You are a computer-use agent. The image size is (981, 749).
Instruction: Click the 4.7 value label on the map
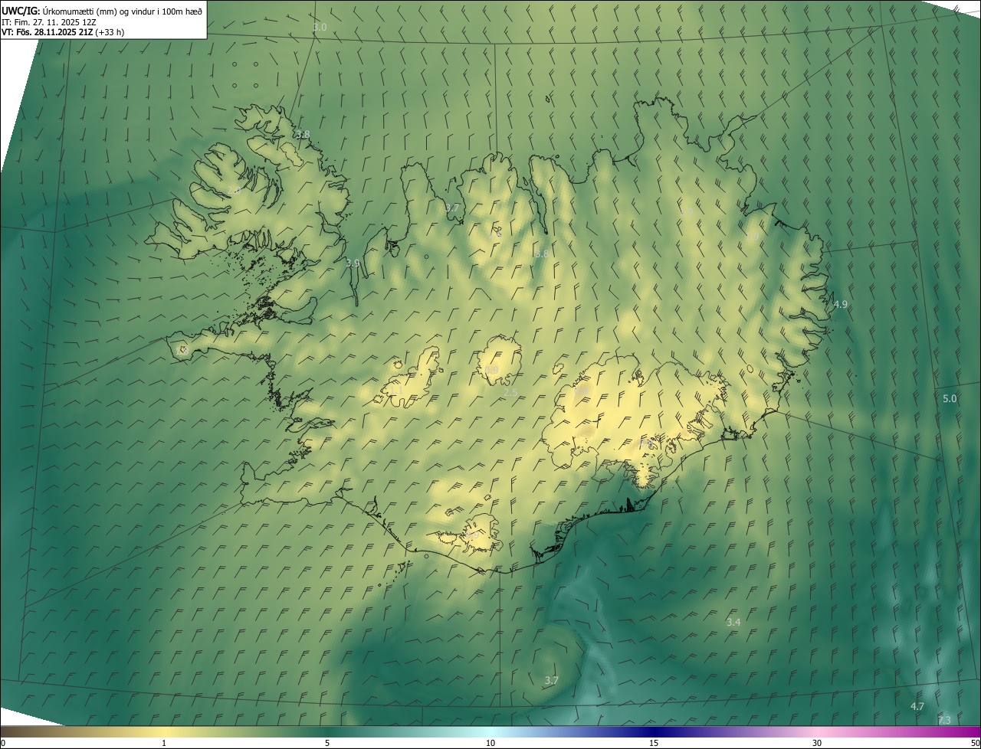pos(917,706)
